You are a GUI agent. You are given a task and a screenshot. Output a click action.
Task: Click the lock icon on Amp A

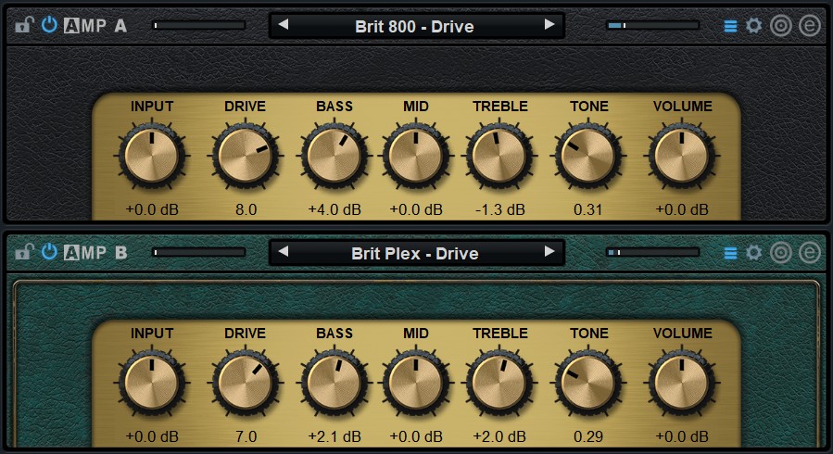click(24, 25)
